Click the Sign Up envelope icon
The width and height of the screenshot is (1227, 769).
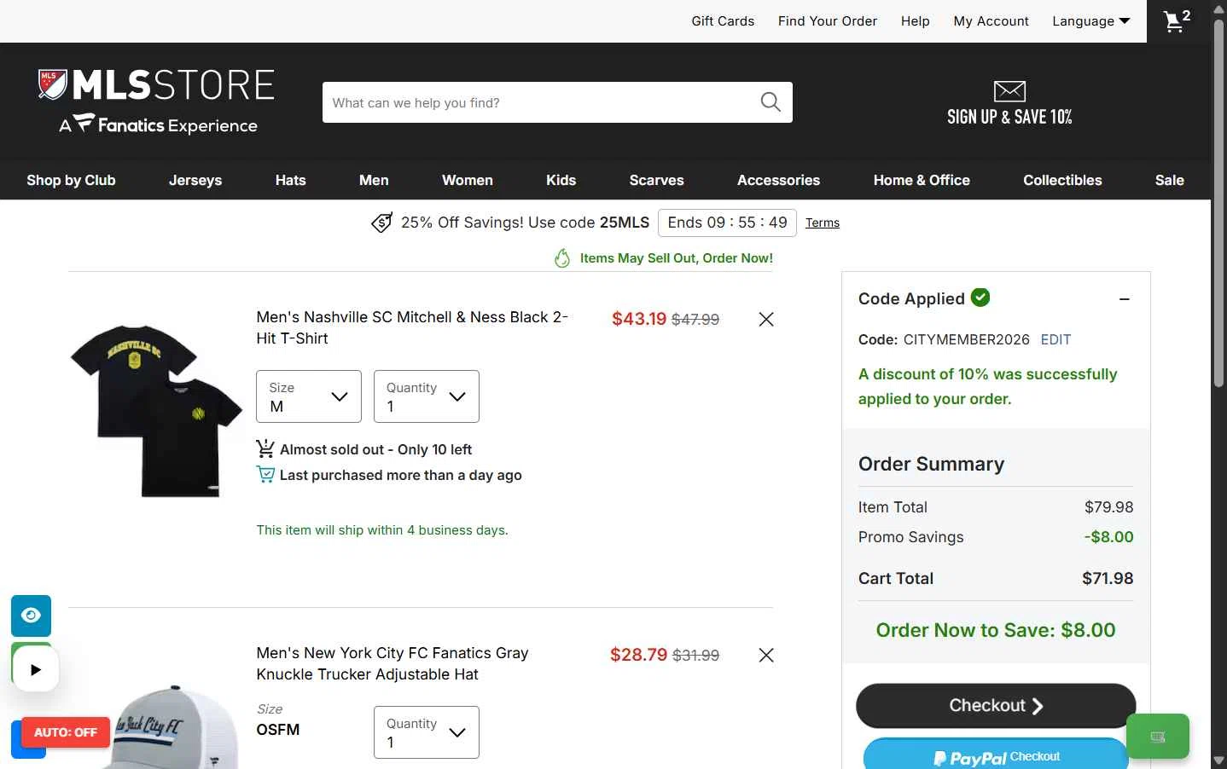point(1009,91)
